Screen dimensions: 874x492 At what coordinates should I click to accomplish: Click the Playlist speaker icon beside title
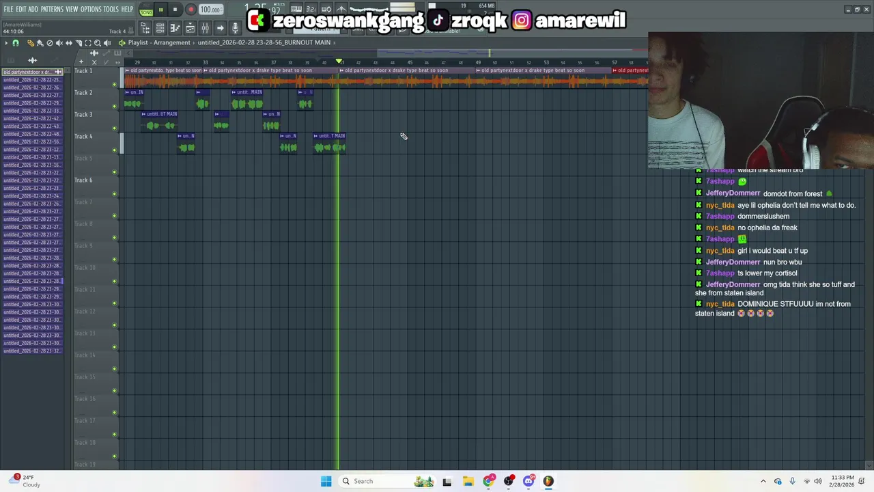(x=122, y=43)
